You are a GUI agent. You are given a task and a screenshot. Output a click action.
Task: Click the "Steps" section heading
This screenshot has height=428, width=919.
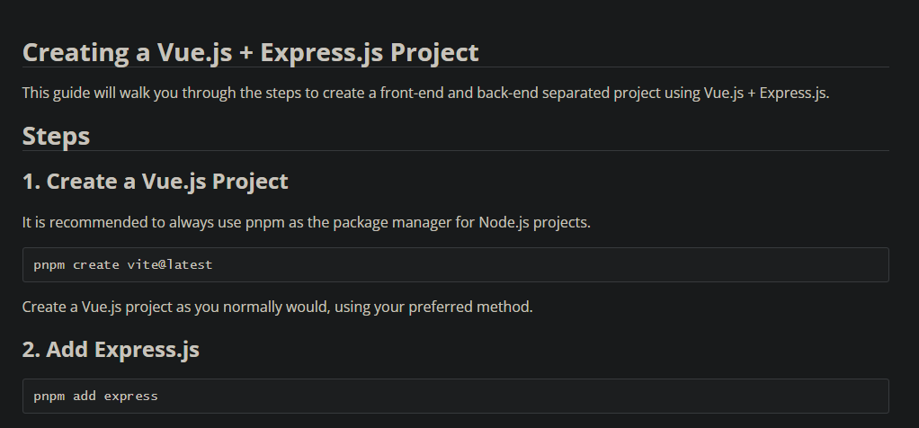tap(56, 136)
